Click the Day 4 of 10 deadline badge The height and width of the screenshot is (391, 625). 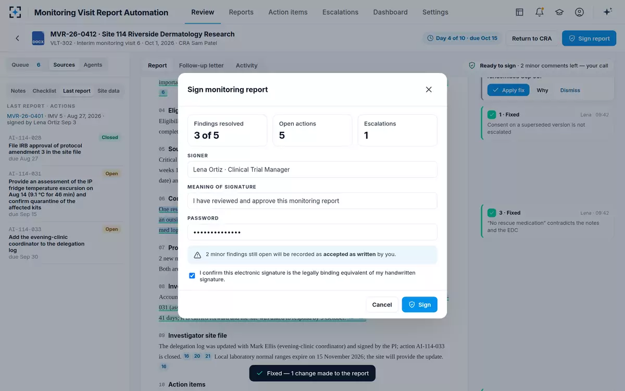462,38
